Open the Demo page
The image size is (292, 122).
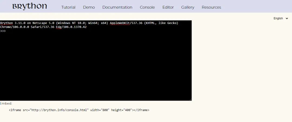click(x=89, y=7)
